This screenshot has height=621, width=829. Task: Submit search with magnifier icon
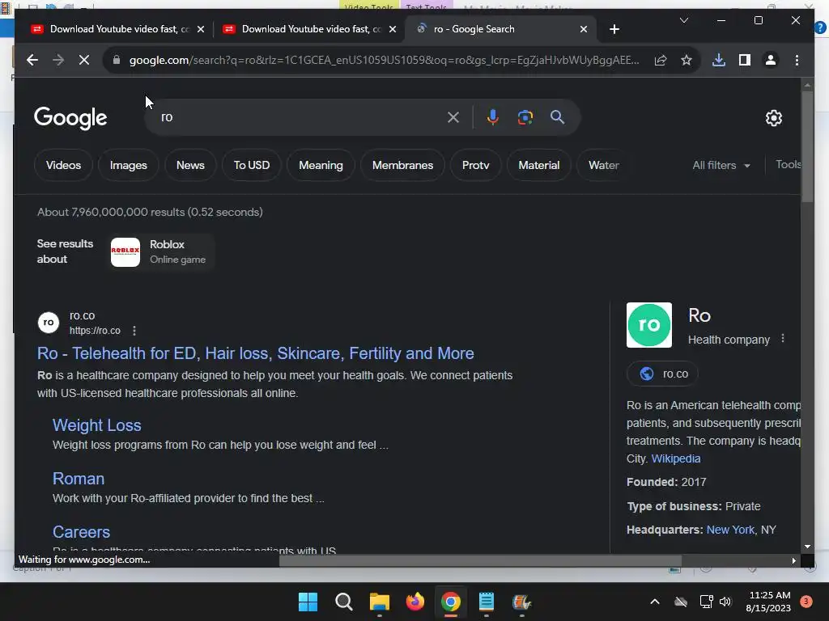pos(557,117)
